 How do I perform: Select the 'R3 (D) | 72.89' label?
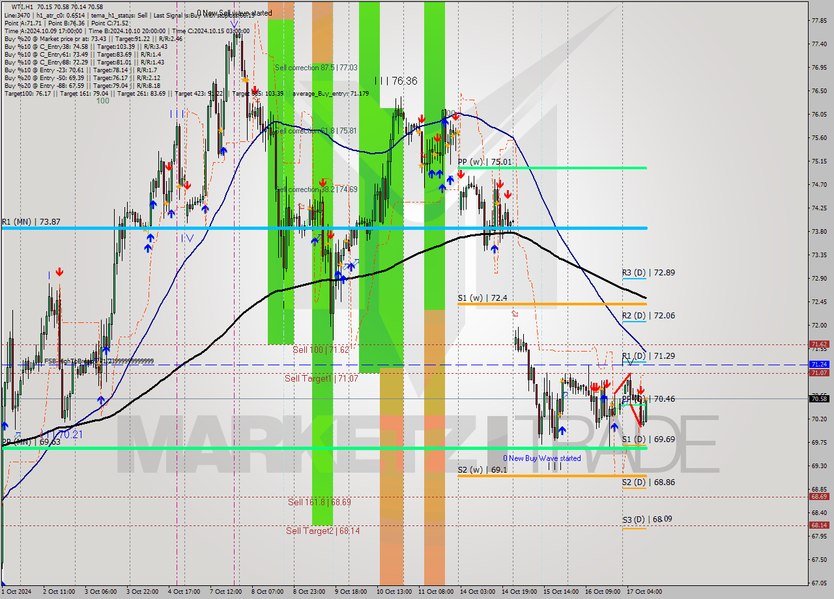point(648,272)
